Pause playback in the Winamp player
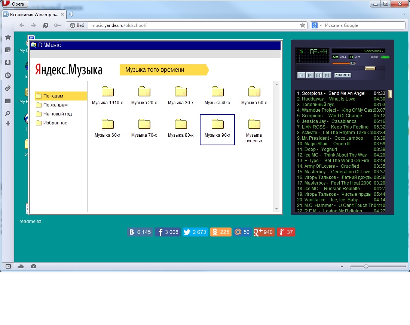The height and width of the screenshot is (325, 410). tap(318, 75)
